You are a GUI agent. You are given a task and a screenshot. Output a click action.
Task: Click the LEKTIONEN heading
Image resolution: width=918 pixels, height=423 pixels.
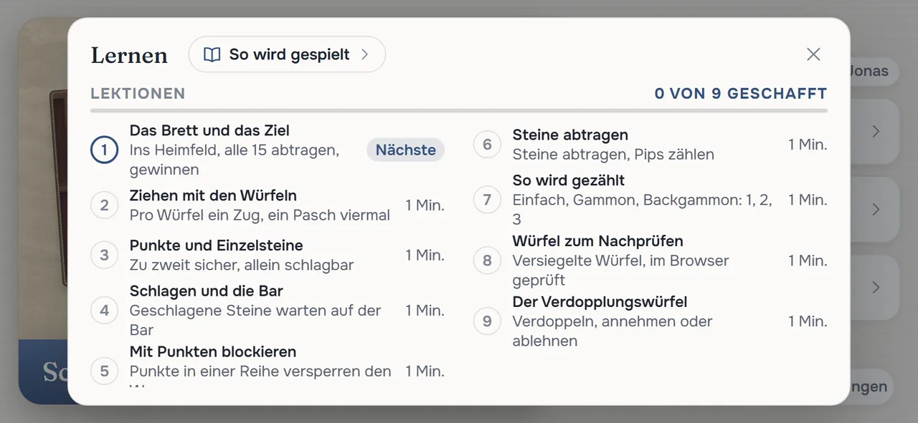138,94
